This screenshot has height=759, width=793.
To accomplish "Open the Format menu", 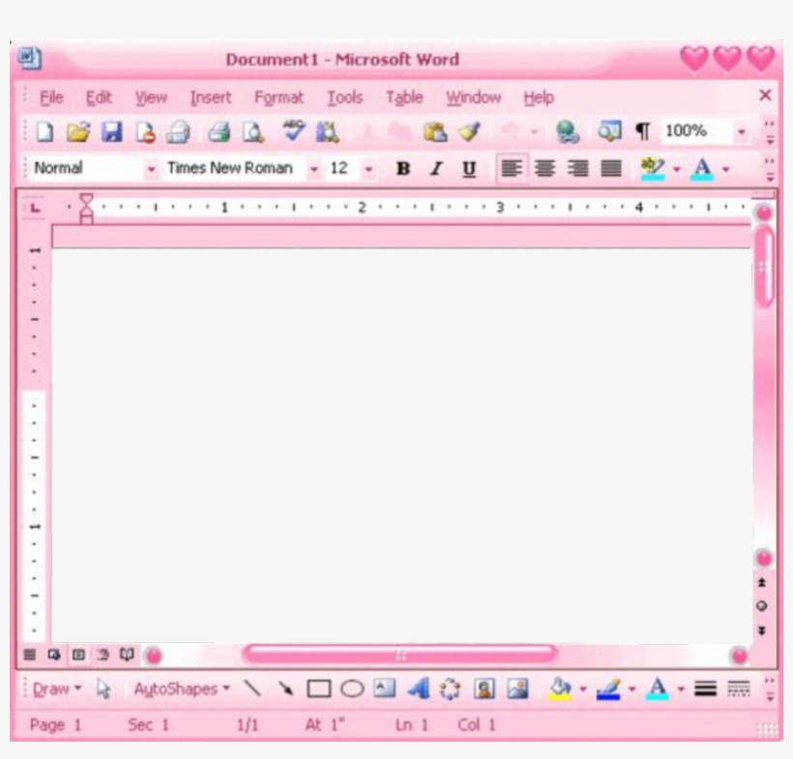I will [x=279, y=98].
